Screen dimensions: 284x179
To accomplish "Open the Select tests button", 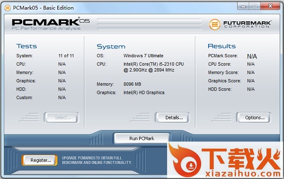I will pos(61,117).
